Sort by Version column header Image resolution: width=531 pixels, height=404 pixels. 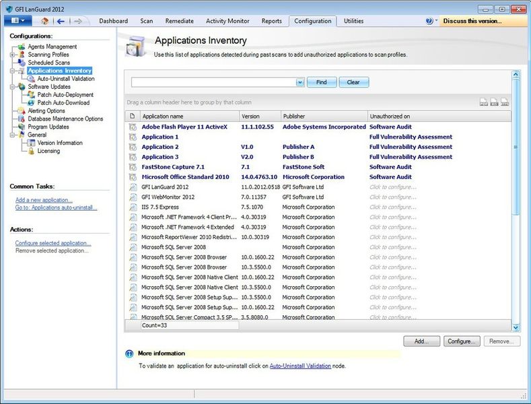[260, 116]
